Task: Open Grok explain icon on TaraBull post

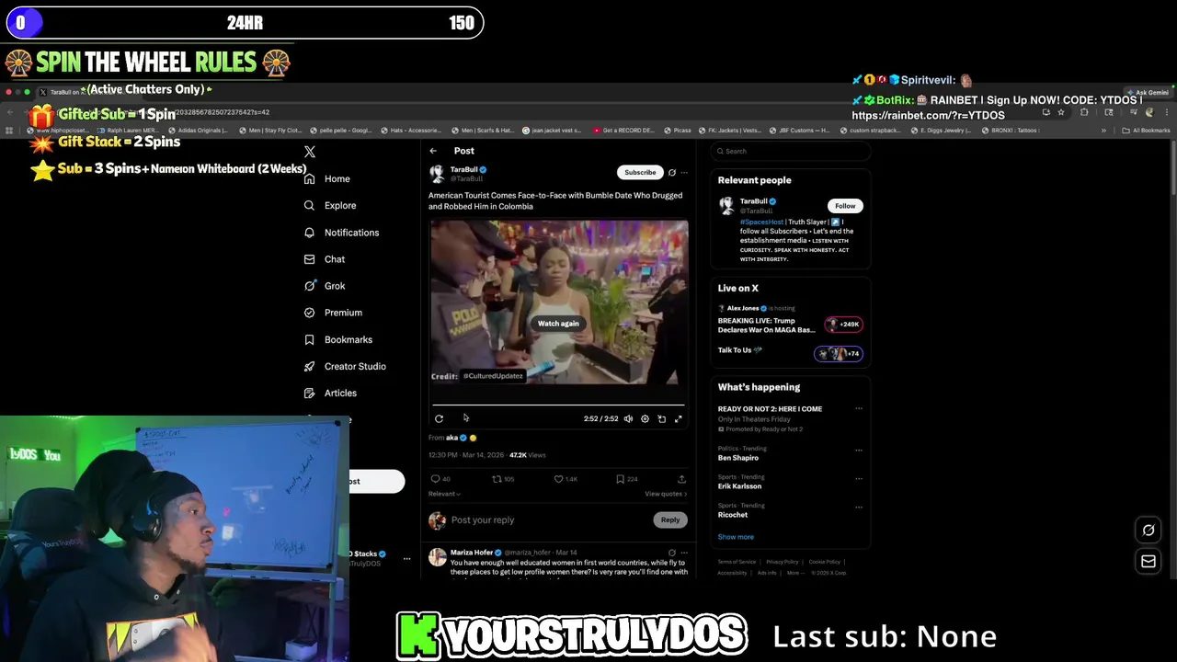Action: (x=672, y=173)
